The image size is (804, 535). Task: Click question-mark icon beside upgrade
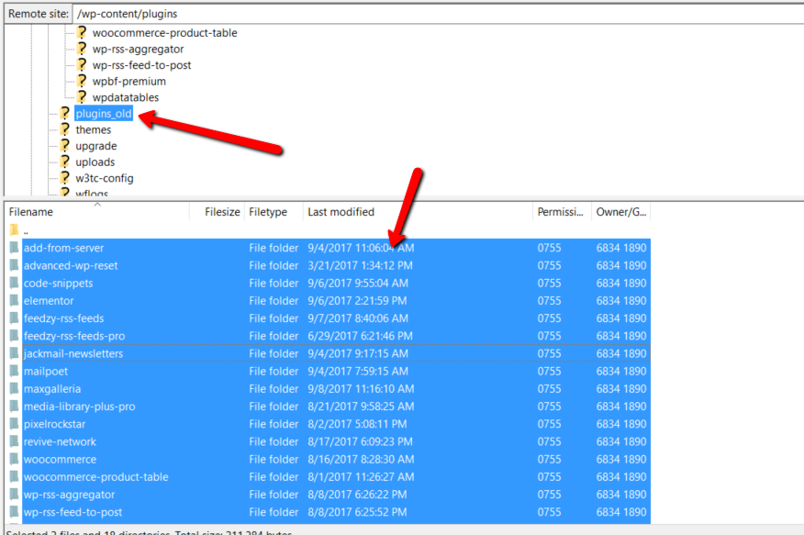coord(64,146)
